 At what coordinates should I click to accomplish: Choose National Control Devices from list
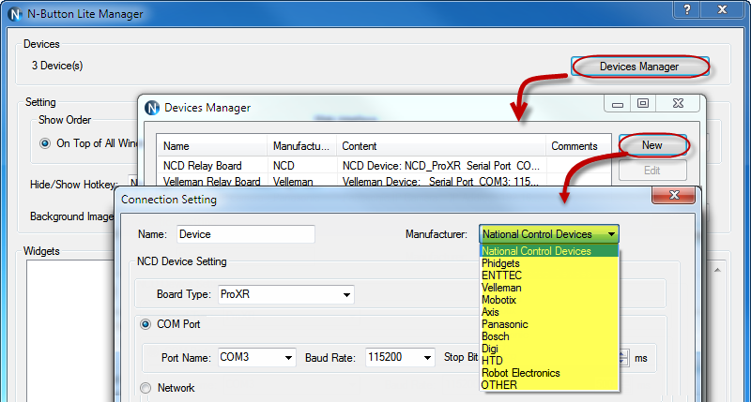(x=549, y=251)
